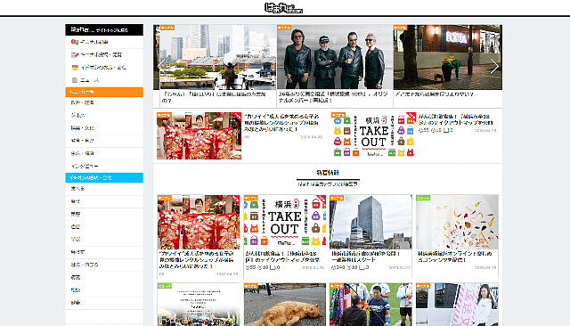Open the caption under the harbor skyline slide
The image size is (570, 326).
(215, 97)
